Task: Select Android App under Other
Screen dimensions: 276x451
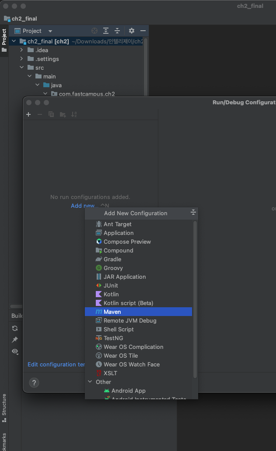Action: pyautogui.click(x=138, y=391)
